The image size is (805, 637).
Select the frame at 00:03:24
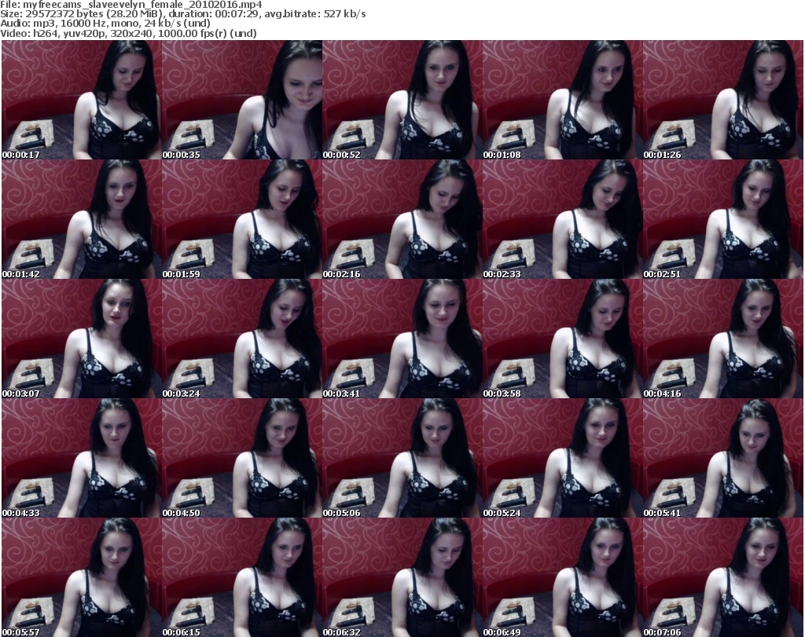click(x=242, y=339)
